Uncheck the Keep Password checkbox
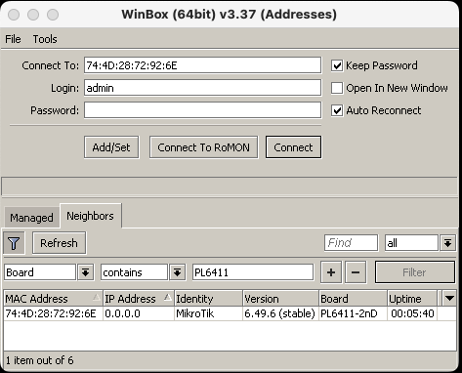The height and width of the screenshot is (373, 462). pos(337,65)
